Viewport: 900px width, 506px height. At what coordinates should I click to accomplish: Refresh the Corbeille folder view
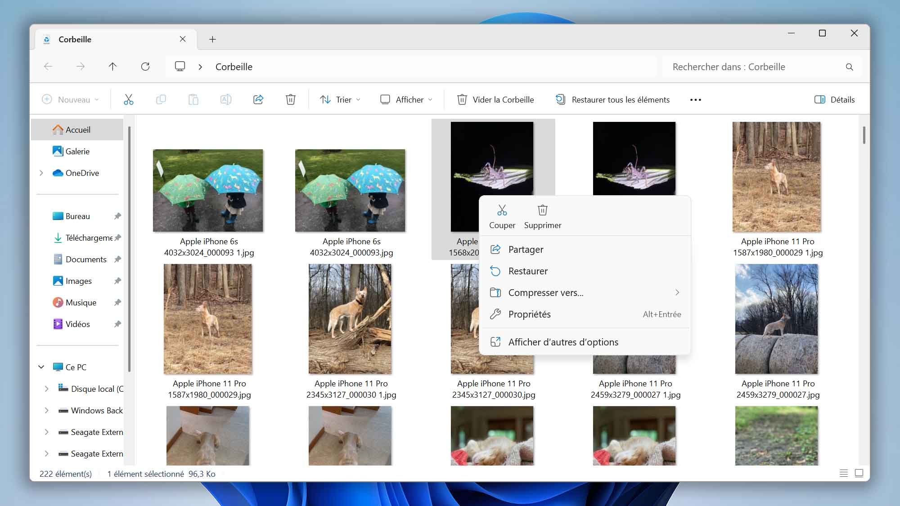[x=145, y=67]
